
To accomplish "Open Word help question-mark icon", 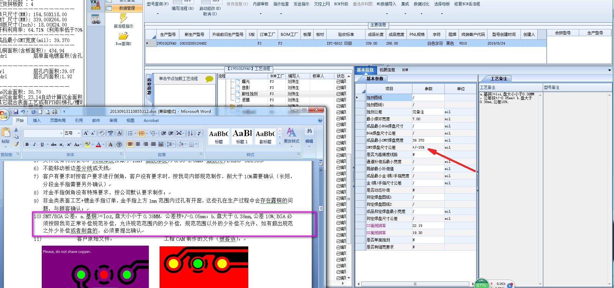I will coord(320,120).
